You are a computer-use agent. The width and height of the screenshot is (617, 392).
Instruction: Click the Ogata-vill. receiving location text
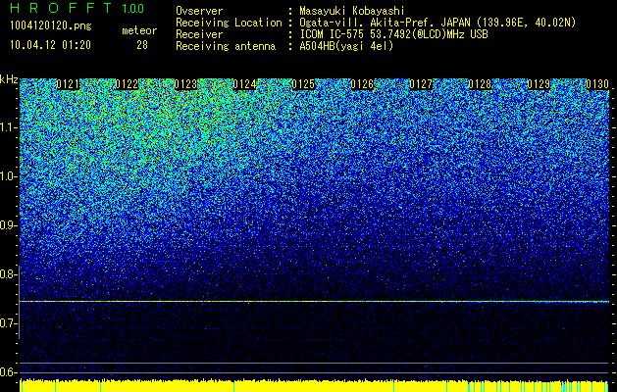click(x=437, y=23)
